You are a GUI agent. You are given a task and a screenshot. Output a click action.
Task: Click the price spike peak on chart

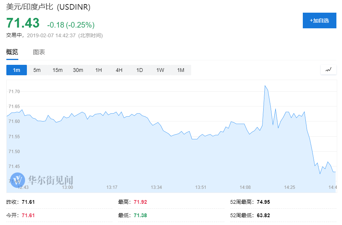pyautogui.click(x=265, y=86)
